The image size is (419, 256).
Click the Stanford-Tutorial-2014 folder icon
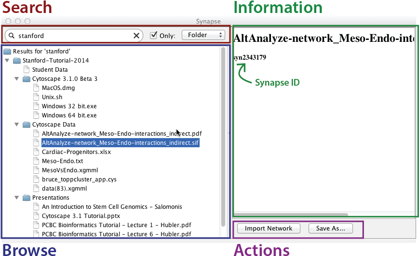point(17,61)
